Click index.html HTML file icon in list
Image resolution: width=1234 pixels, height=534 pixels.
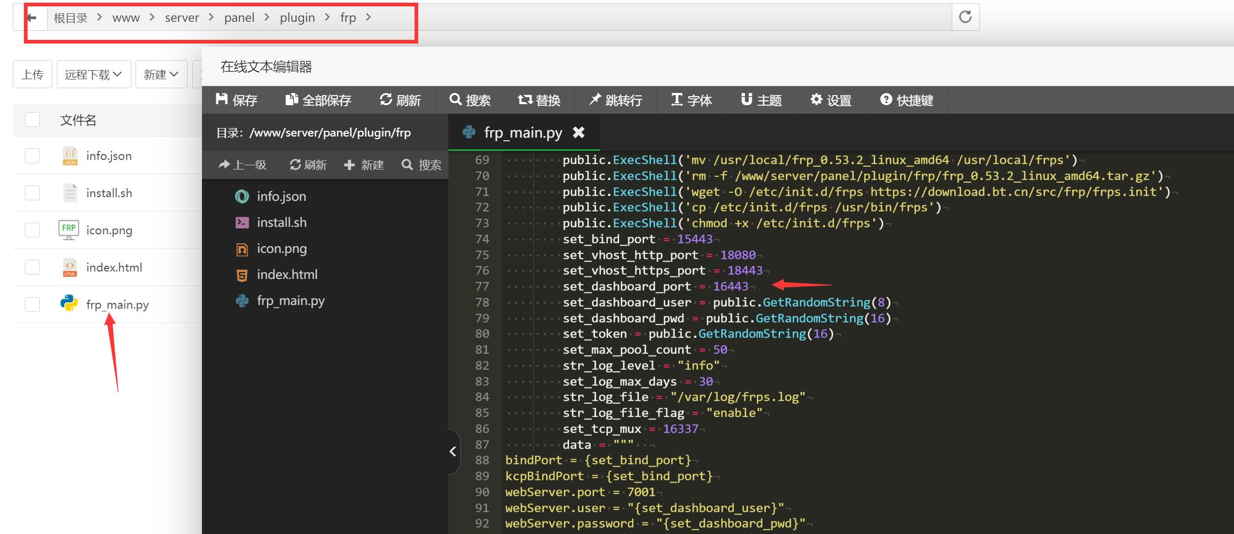pos(70,267)
